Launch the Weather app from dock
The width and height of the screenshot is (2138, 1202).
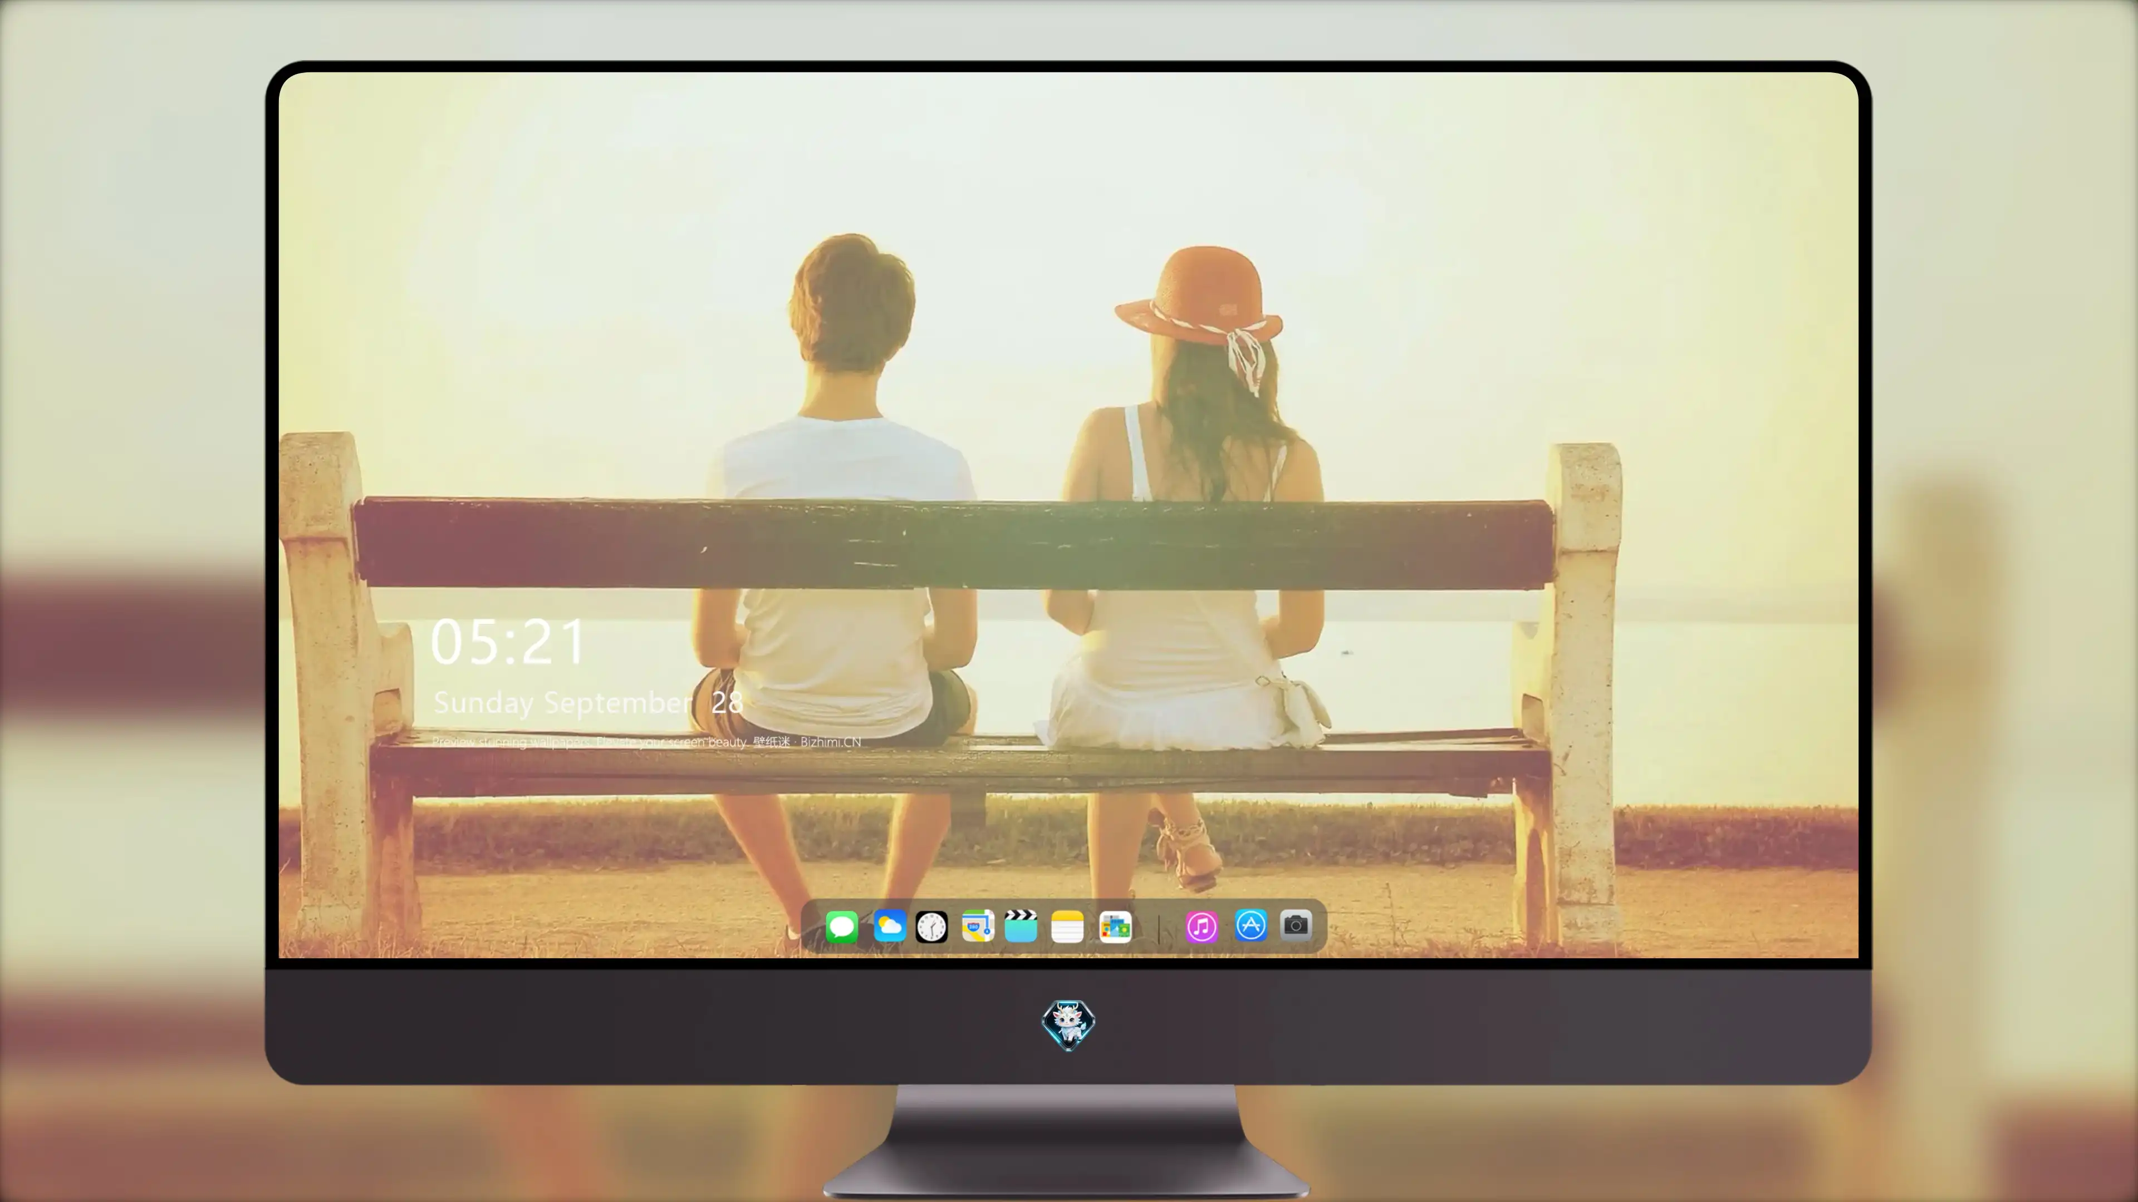[x=889, y=926]
